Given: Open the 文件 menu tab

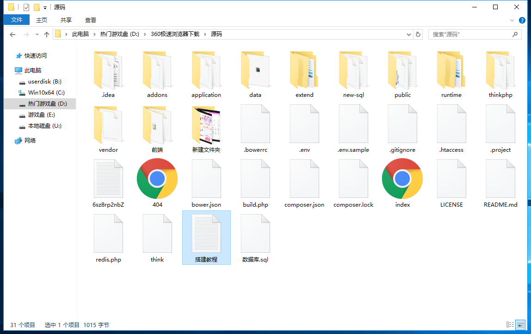Looking at the screenshot, I should [17, 20].
